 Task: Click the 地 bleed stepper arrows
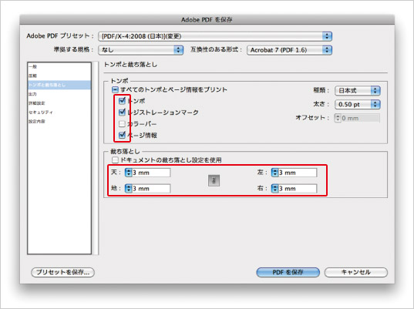click(128, 189)
